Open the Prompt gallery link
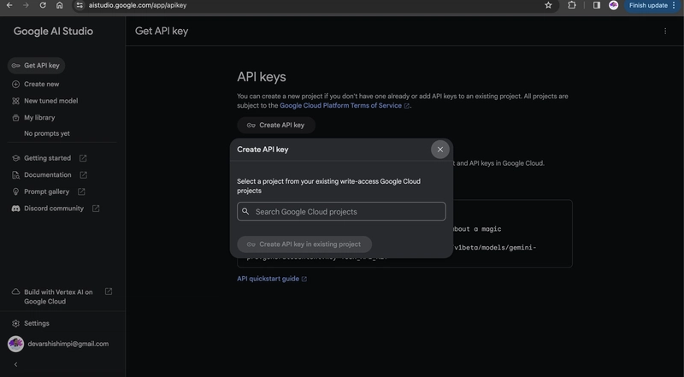684x377 pixels. 46,191
